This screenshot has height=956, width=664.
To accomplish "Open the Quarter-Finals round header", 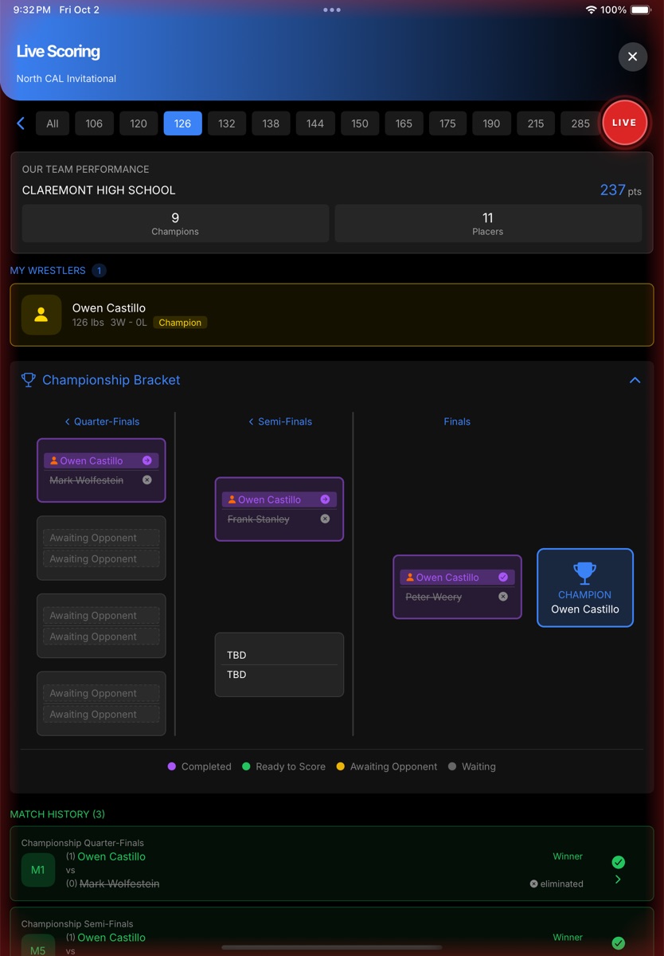I will coord(102,421).
